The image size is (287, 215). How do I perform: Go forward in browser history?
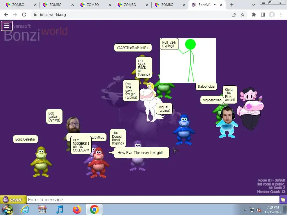[15, 15]
